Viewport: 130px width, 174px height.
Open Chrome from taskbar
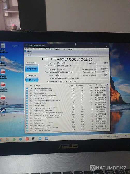click(x=1, y=140)
